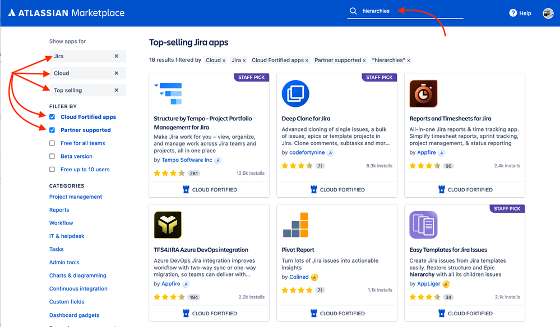Open the Help question mark icon
The height and width of the screenshot is (327, 560).
click(x=513, y=13)
